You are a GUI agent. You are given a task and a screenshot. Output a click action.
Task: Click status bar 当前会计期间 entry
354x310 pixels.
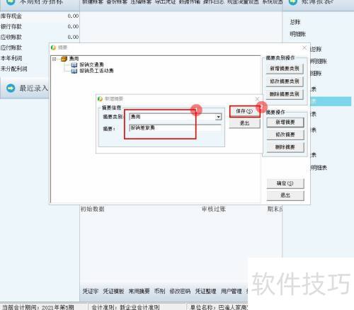[38, 307]
